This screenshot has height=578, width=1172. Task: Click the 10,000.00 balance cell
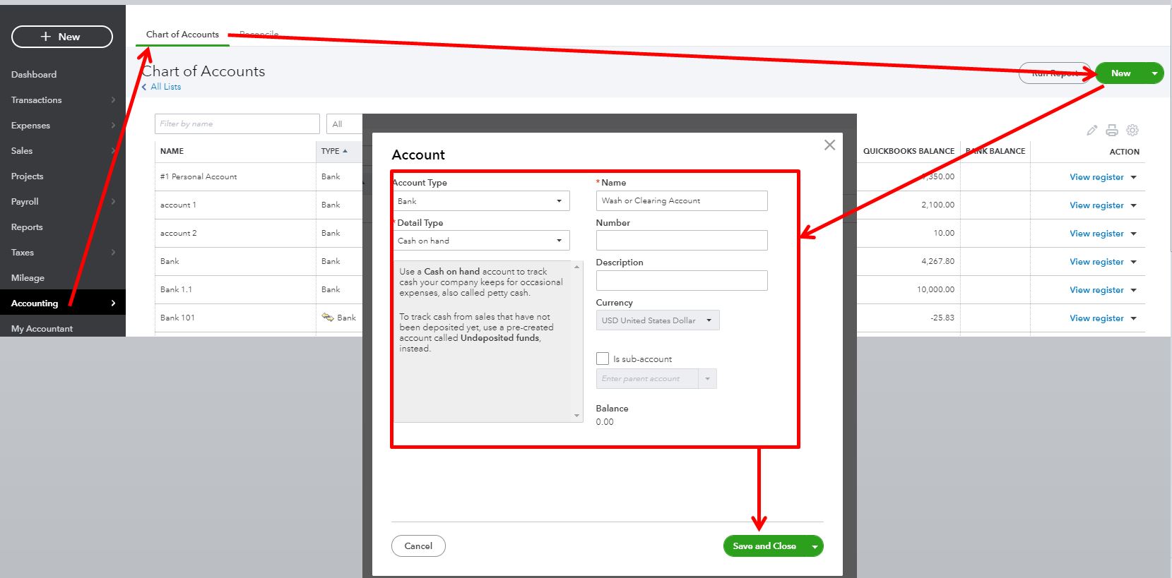click(x=935, y=290)
